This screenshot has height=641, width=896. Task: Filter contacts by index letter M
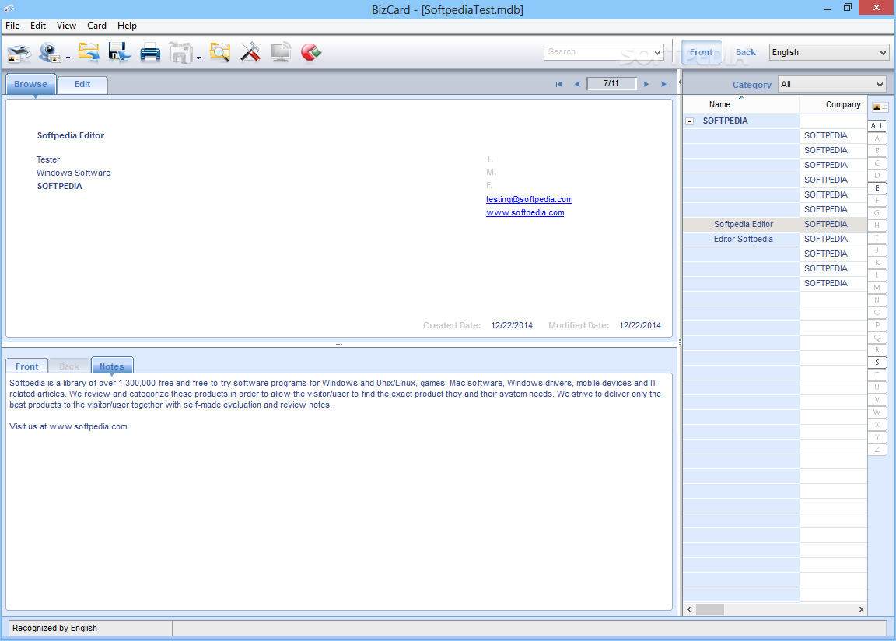877,287
